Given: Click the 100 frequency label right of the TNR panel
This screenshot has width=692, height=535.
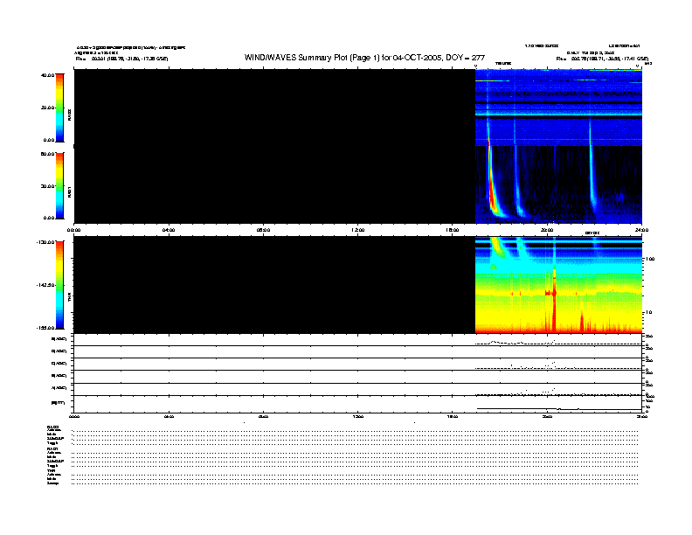Looking at the screenshot, I should (x=649, y=259).
